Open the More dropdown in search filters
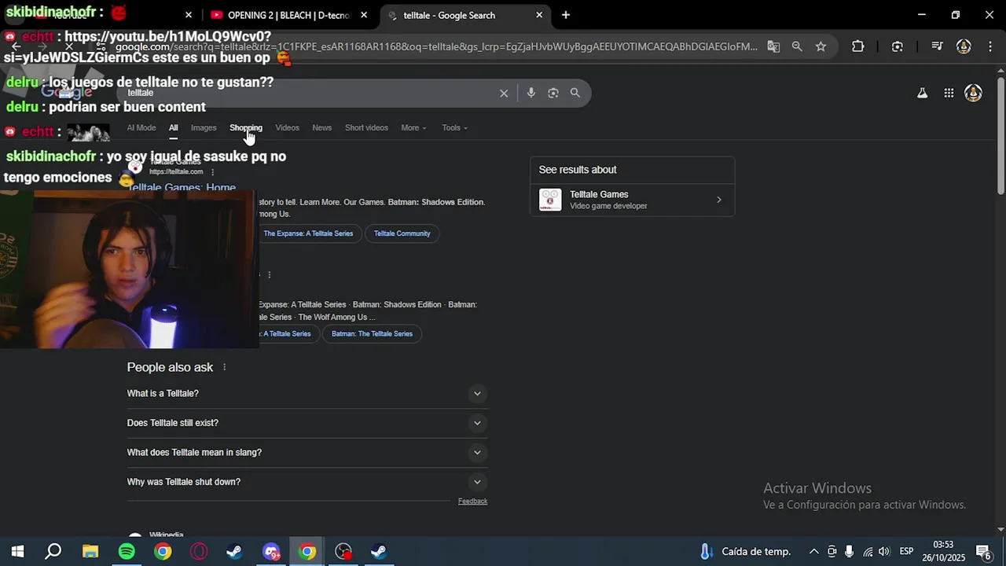1006x566 pixels. 413,128
